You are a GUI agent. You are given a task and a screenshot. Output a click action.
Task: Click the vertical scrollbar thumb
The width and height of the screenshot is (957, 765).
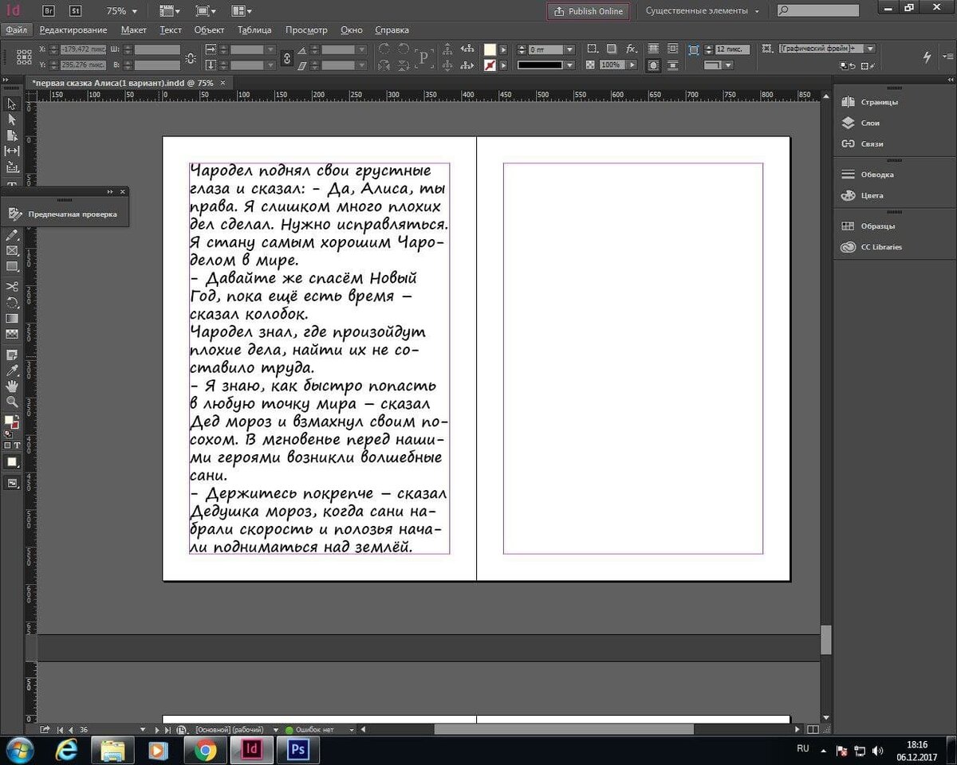[x=826, y=639]
